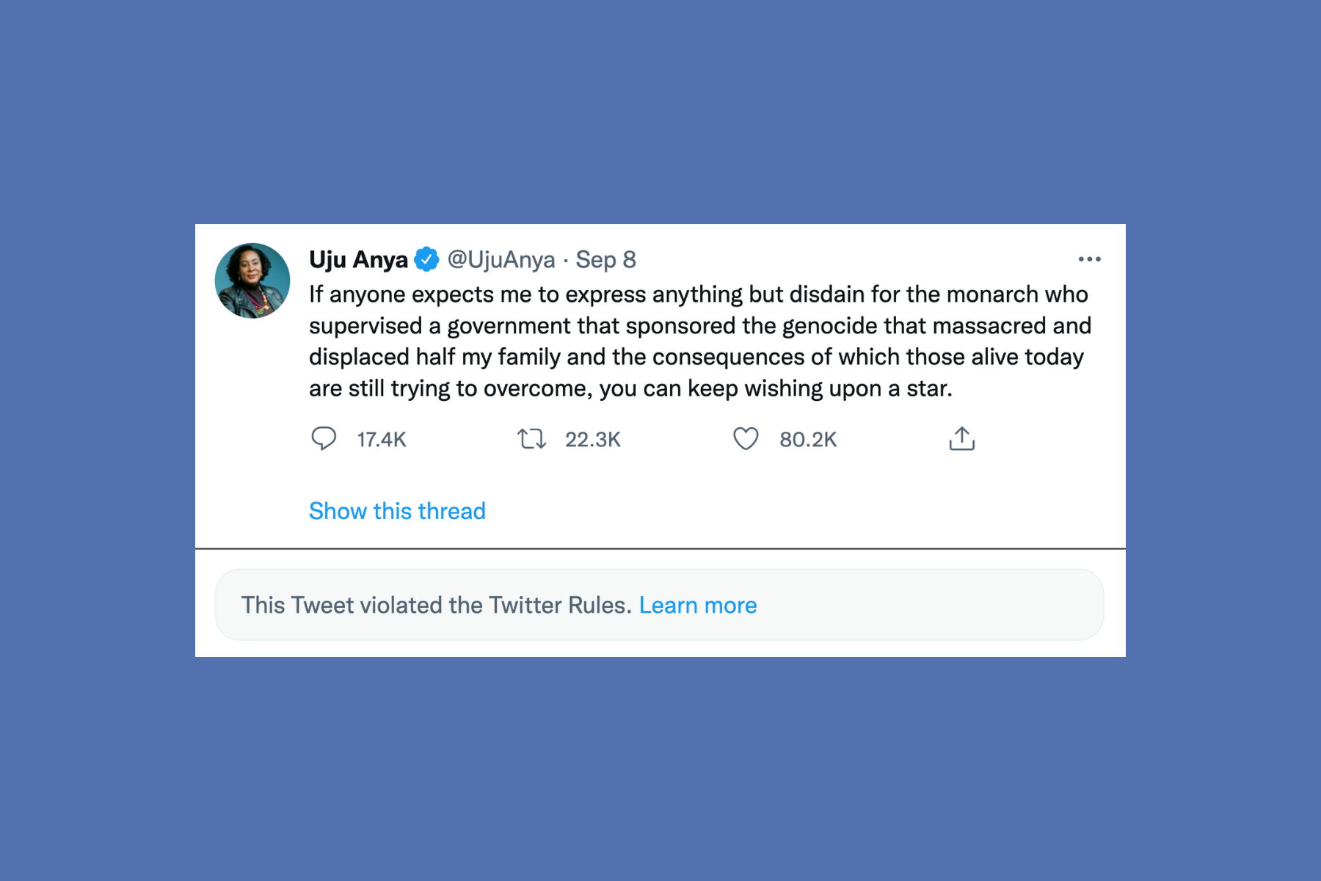Click the heart outline to favorite
This screenshot has height=881, width=1321.
click(x=746, y=438)
